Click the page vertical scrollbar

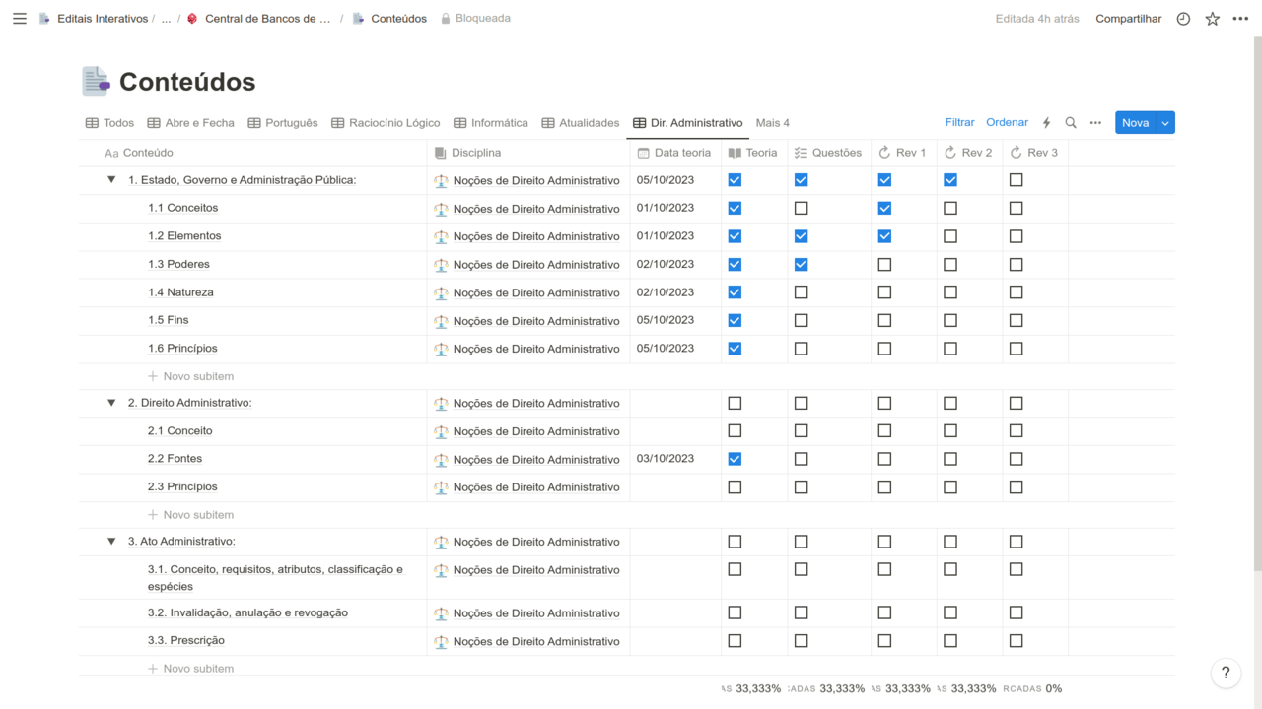coord(1257,305)
